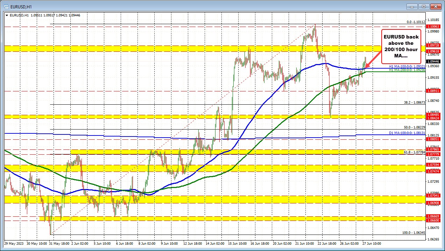Select the H1 MA:200 label showing 1.09256

point(407,70)
